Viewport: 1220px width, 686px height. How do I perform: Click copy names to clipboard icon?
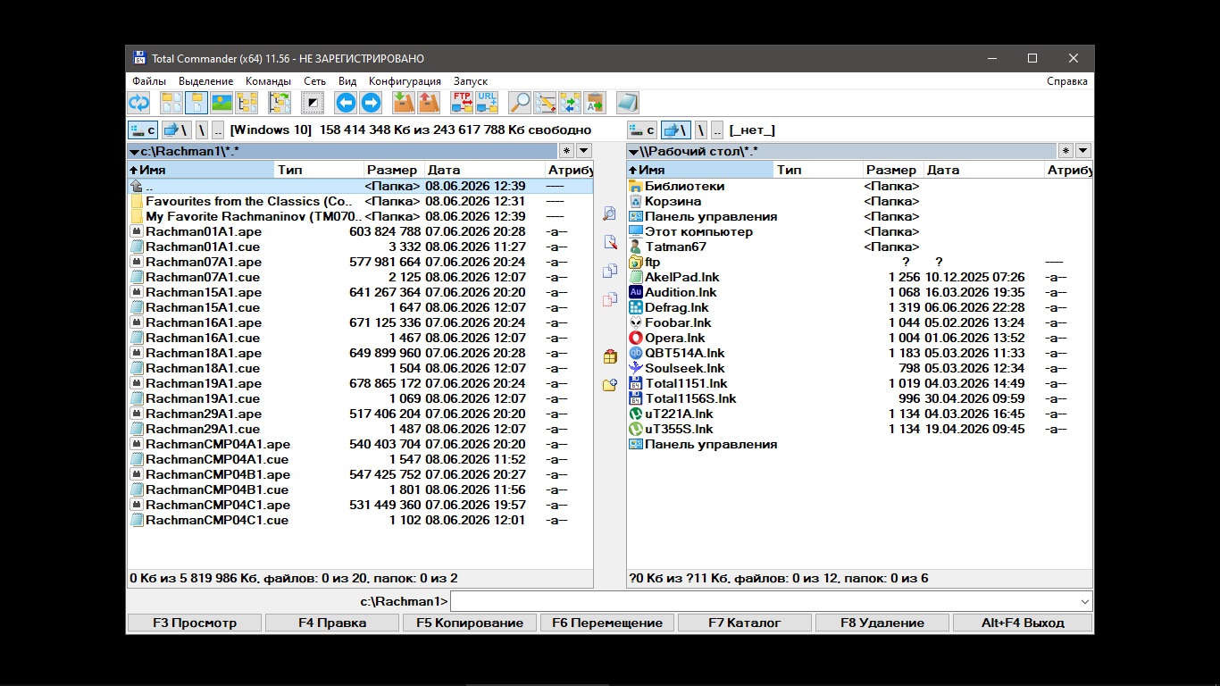click(595, 103)
